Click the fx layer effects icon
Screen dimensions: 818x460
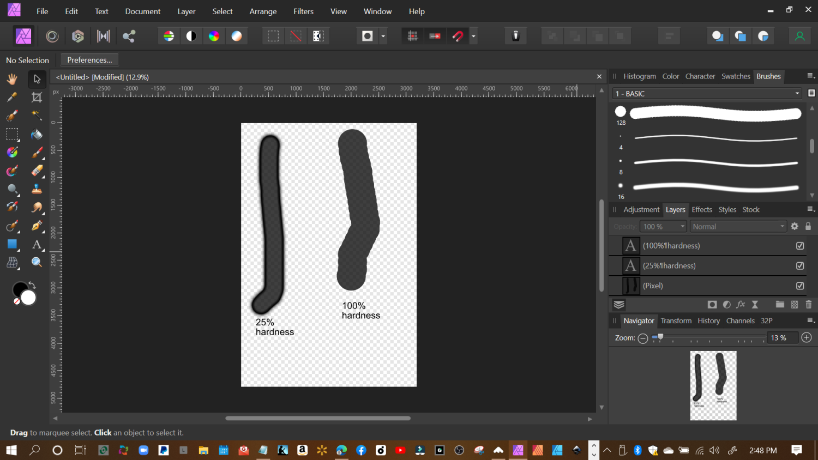click(741, 304)
